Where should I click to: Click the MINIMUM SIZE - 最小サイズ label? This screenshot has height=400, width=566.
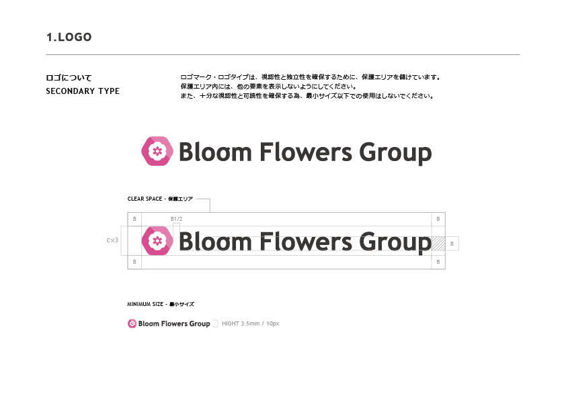(x=161, y=304)
